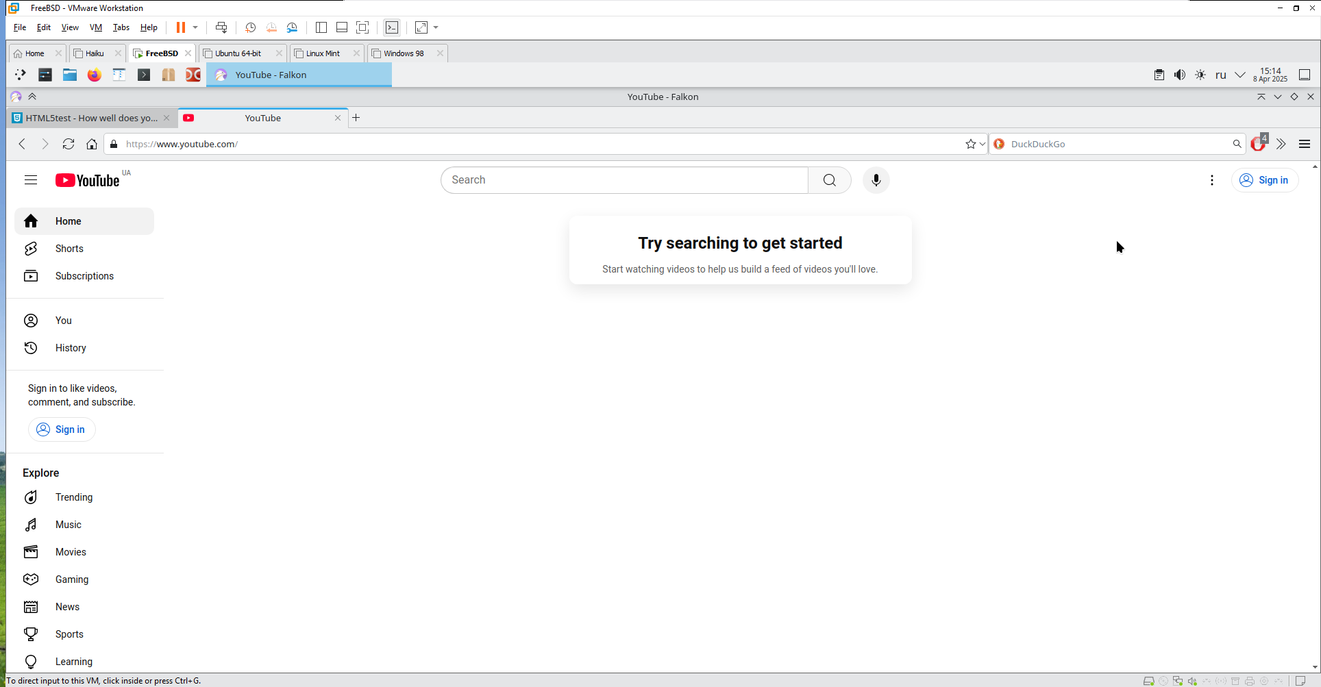
Task: Open the VM menu in VMware
Action: click(x=96, y=27)
